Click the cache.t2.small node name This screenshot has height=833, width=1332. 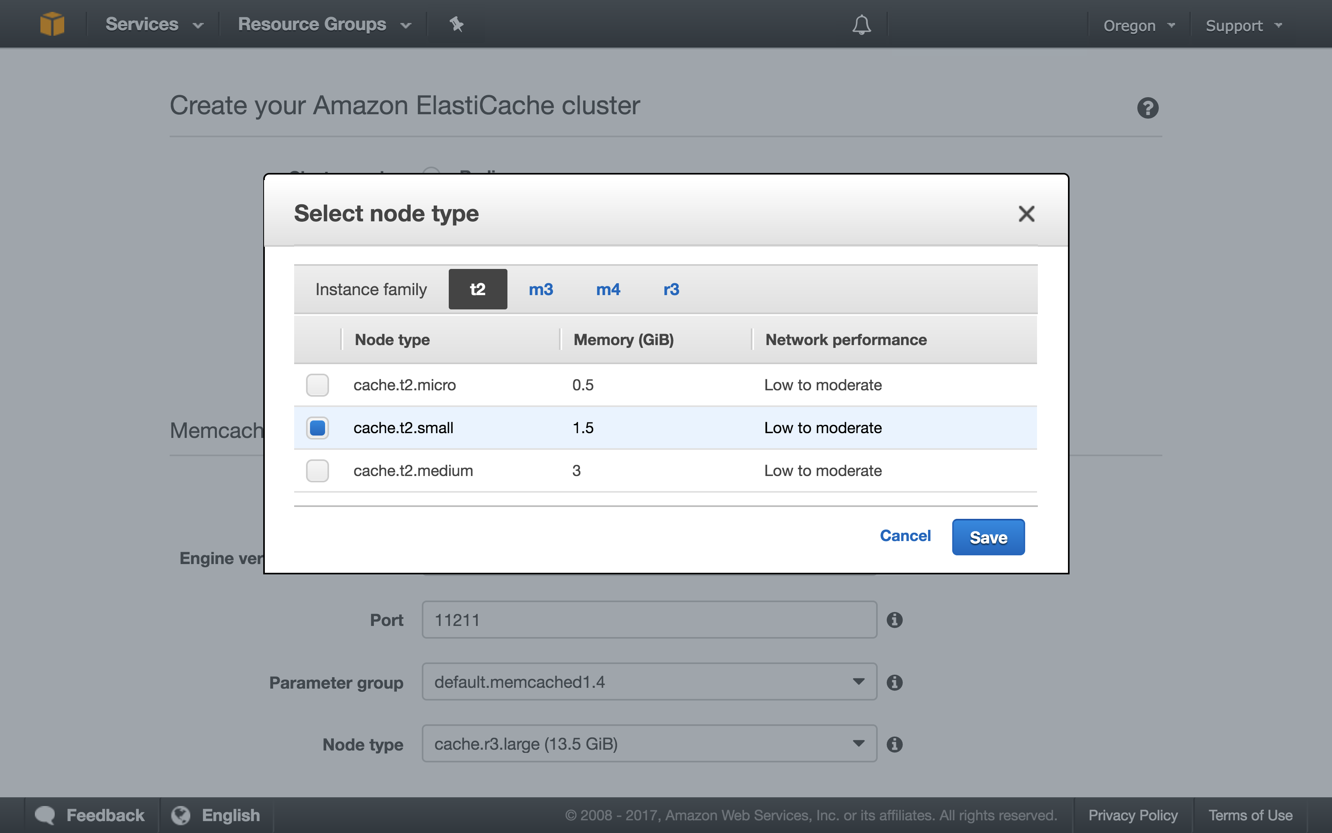[404, 428]
